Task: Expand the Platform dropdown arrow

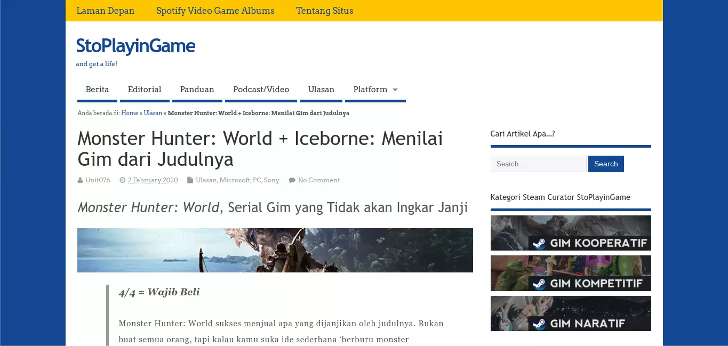Action: pyautogui.click(x=395, y=90)
